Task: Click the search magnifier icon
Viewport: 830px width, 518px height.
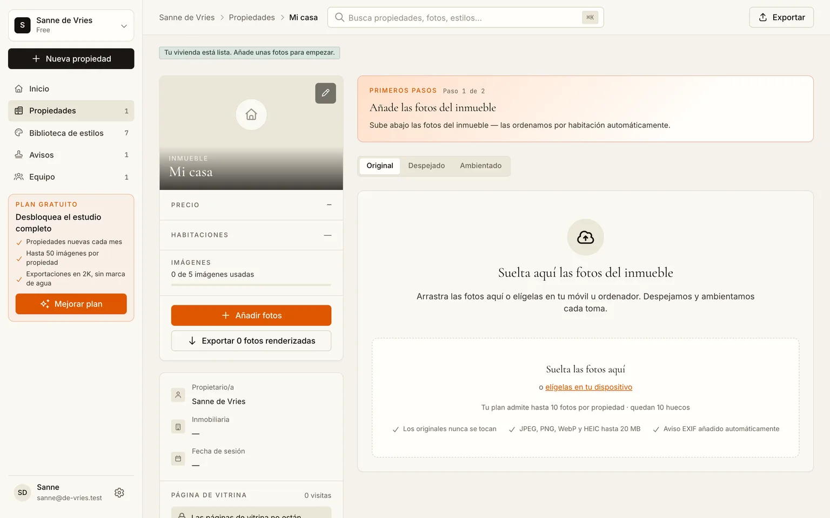Action: [339, 17]
